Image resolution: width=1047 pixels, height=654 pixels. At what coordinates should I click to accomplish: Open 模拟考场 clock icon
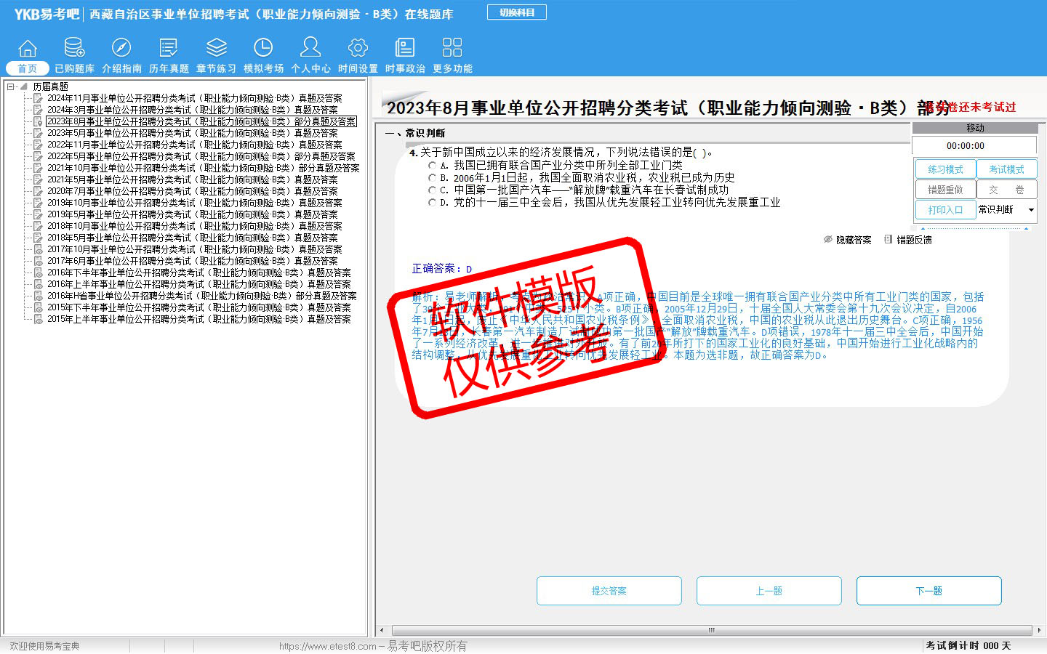pyautogui.click(x=263, y=49)
